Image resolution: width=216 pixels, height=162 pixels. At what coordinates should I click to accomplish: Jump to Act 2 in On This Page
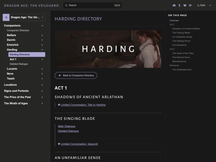pos(172,49)
